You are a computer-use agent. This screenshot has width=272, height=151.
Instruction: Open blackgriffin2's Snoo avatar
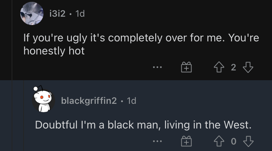(43, 99)
